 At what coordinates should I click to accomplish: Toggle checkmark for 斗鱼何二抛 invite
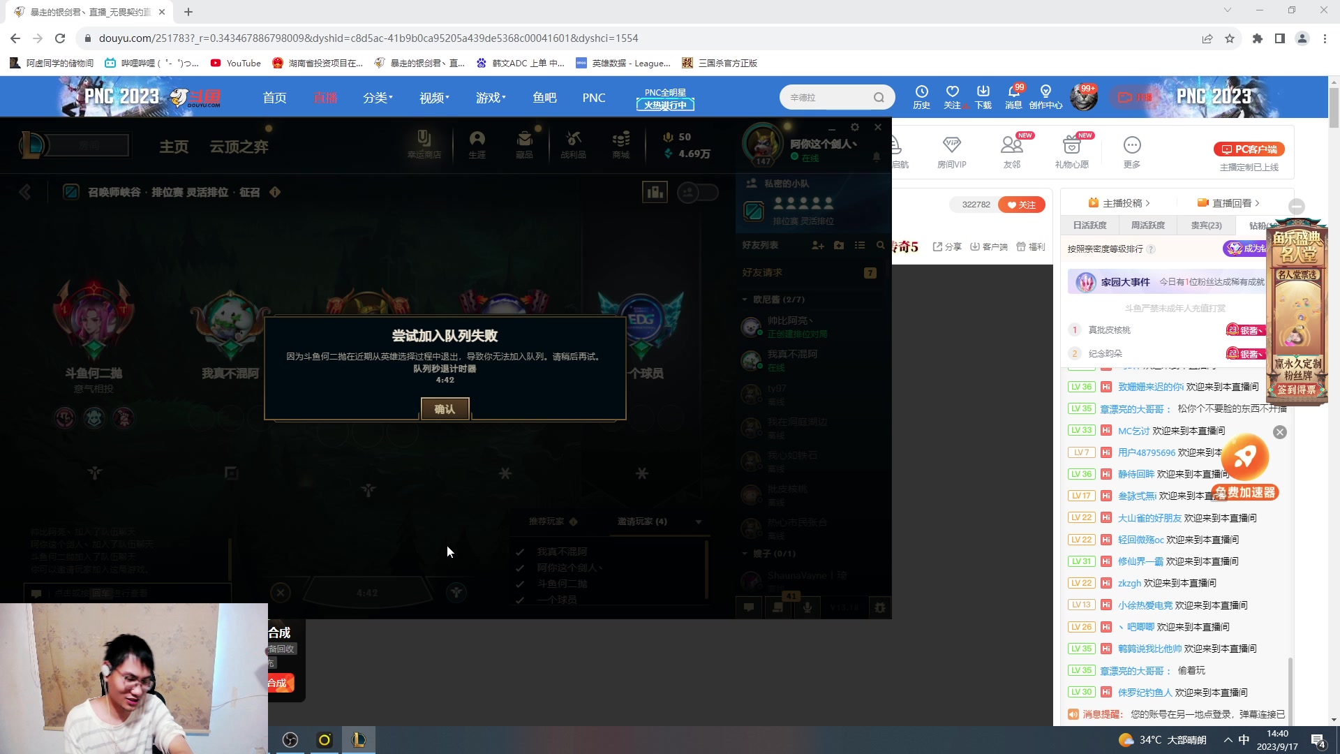tap(520, 584)
